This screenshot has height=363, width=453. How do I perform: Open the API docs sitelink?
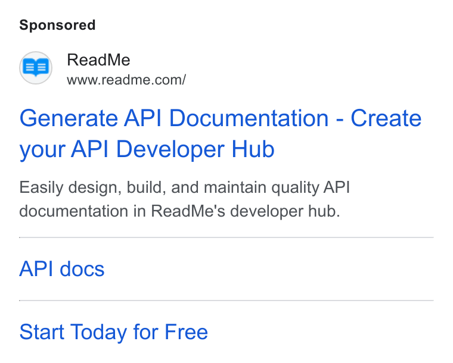point(62,269)
